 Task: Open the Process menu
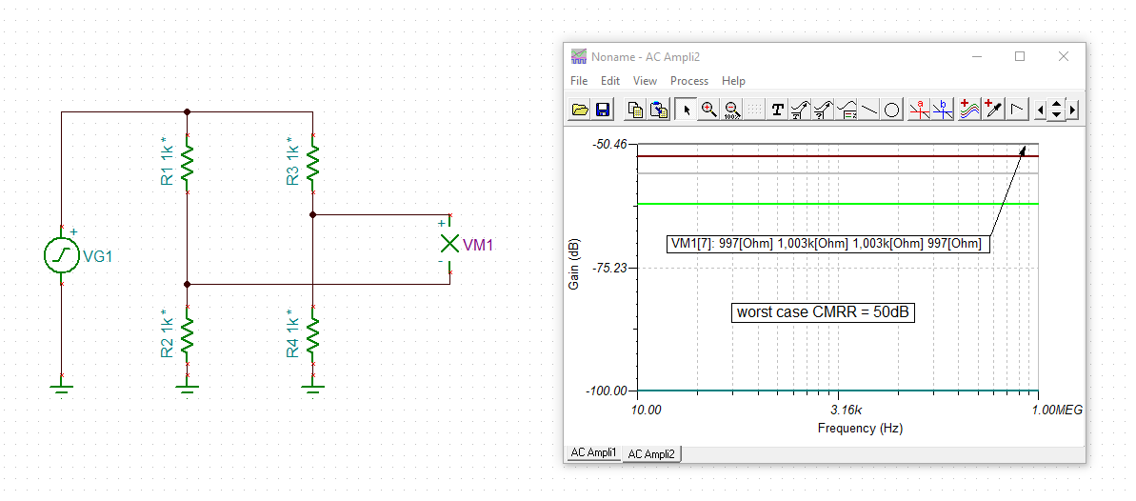(689, 80)
